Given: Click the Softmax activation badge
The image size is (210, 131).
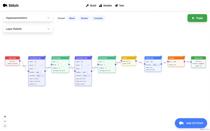Looking at the screenshot, I should [201, 64].
